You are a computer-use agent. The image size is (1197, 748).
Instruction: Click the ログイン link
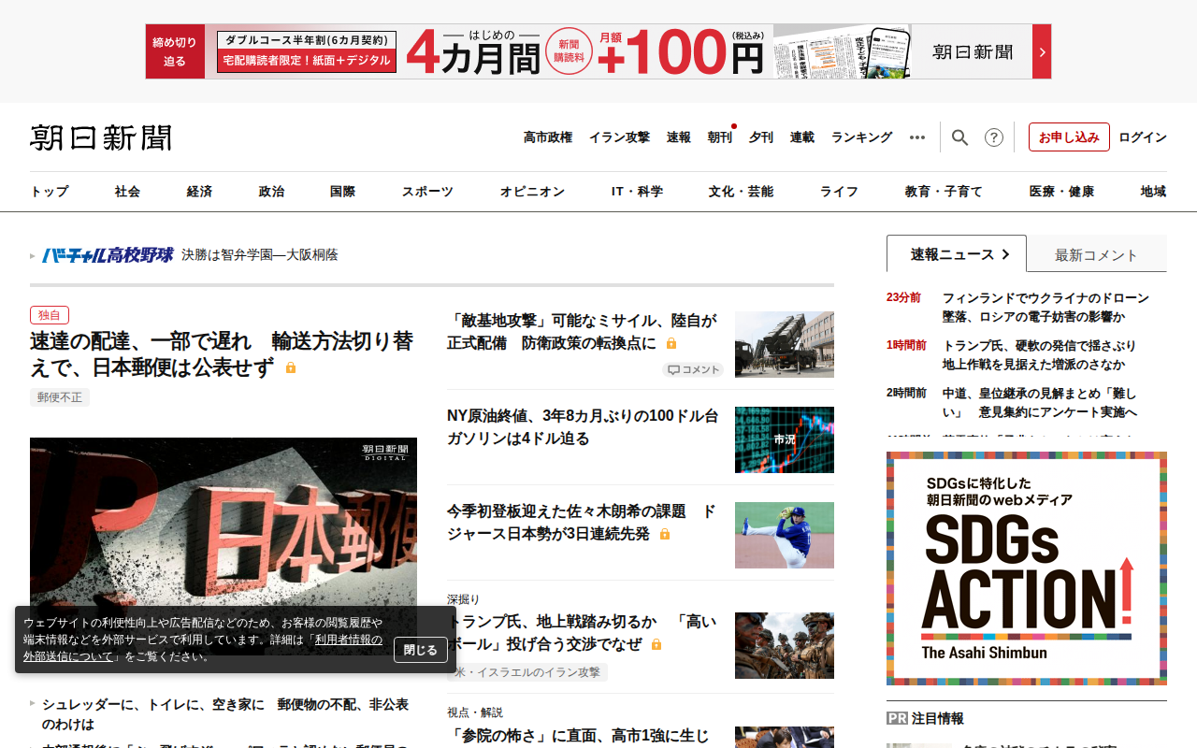coord(1142,137)
